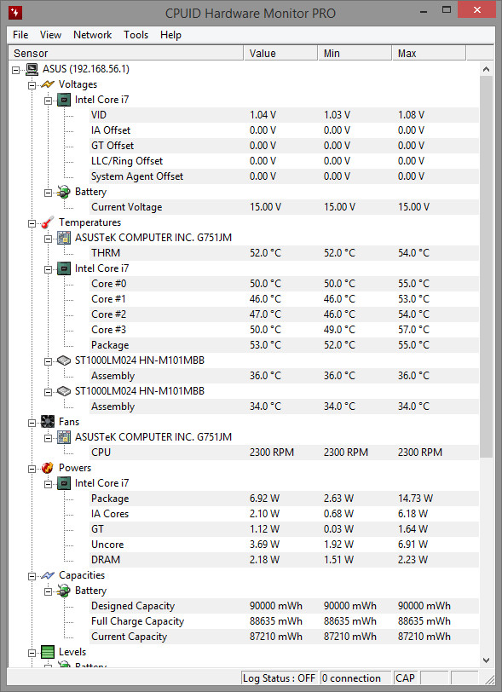Collapse the Capacities branch
Viewport: 502px width, 692px height.
(x=32, y=576)
